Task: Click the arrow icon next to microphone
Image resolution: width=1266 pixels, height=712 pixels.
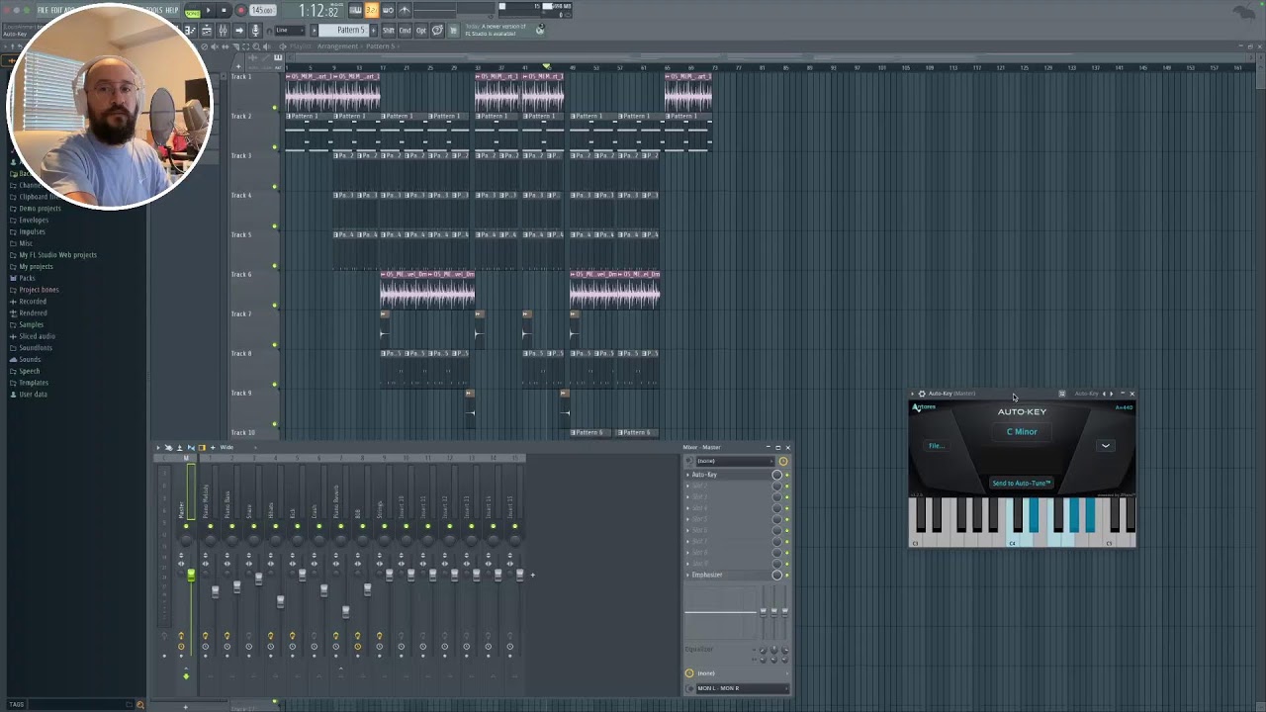Action: point(239,31)
